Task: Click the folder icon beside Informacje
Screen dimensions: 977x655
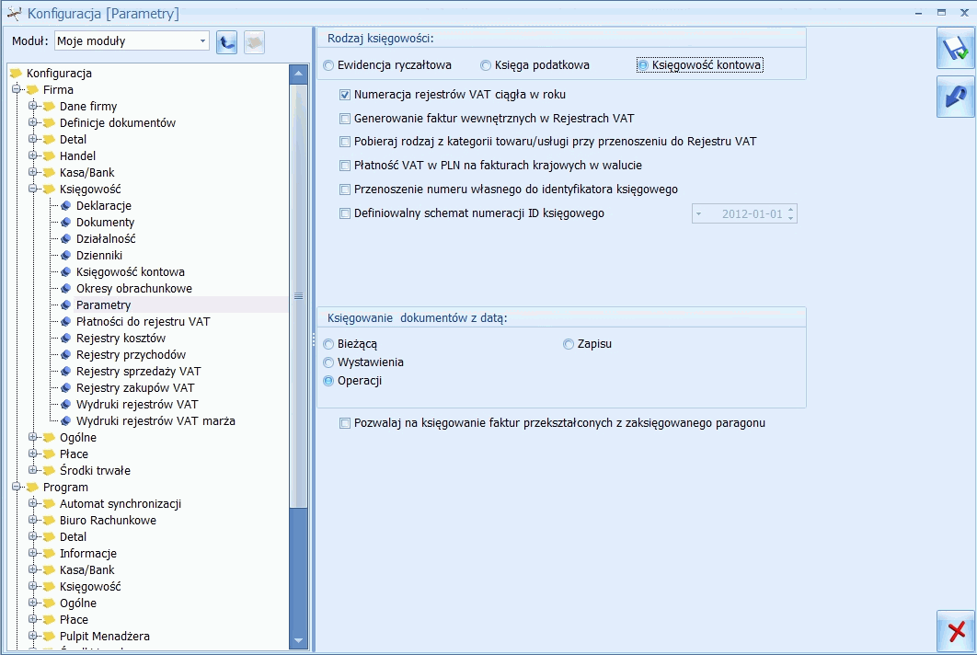Action: tap(50, 554)
